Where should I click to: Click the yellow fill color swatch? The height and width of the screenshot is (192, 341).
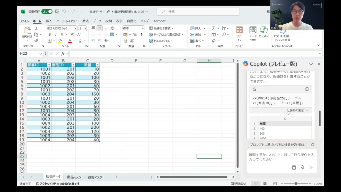(x=60, y=41)
